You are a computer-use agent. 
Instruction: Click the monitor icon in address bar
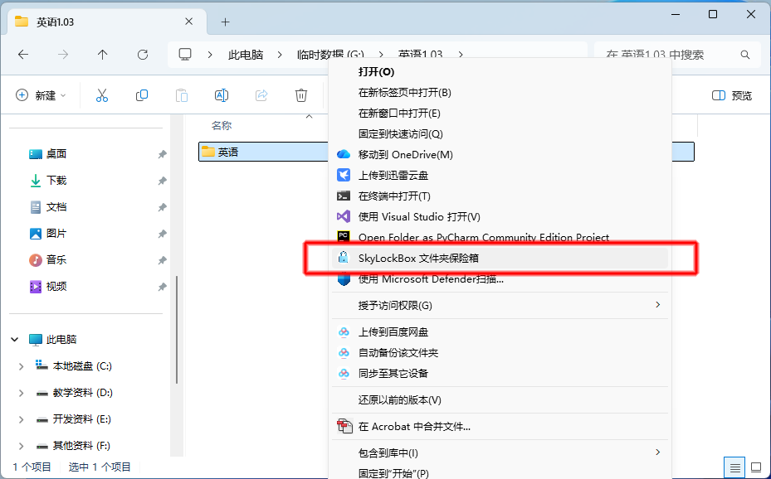point(185,55)
